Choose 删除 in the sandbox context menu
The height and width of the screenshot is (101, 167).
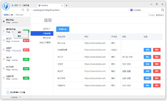pos(21,36)
